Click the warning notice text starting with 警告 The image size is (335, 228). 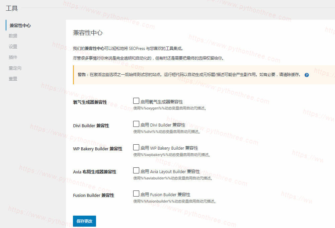click(189, 75)
